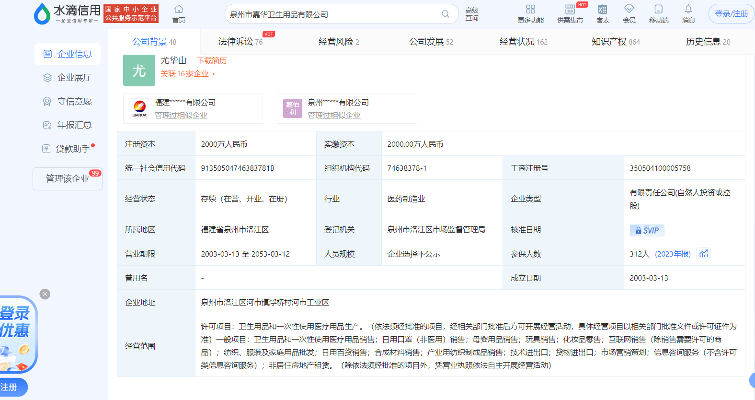Click (2023年报) link
Viewport: 755px width, 400px height.
pos(673,254)
